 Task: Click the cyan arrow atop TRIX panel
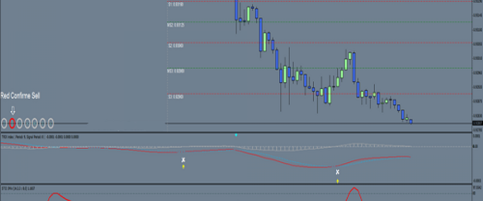coord(236,135)
